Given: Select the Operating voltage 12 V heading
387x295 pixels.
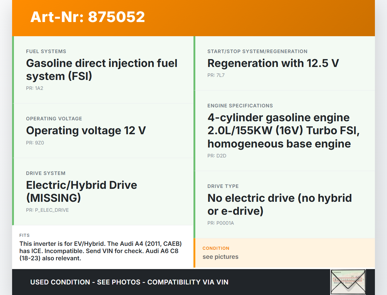Looking at the screenshot, I should coord(86,131).
